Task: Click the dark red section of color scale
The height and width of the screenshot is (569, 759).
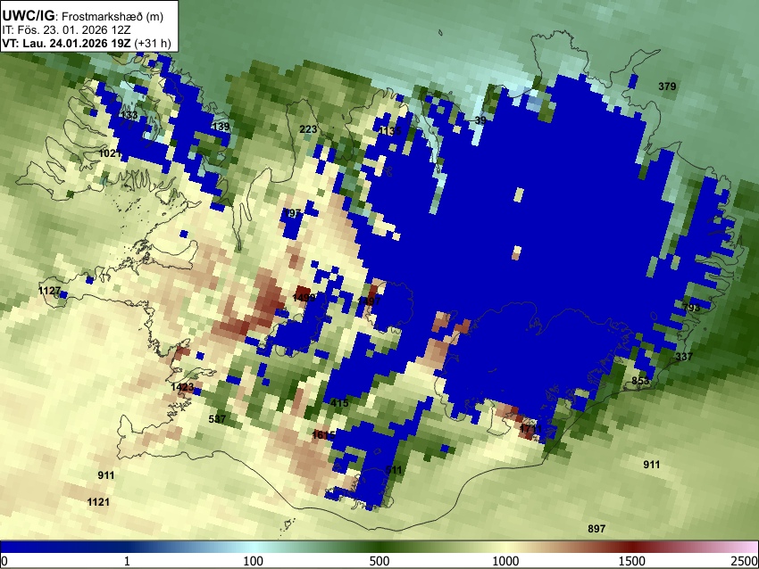Action: pos(632,548)
